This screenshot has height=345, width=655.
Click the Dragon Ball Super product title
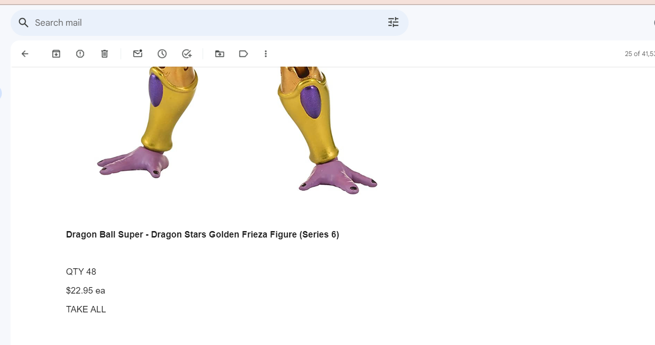(x=203, y=235)
